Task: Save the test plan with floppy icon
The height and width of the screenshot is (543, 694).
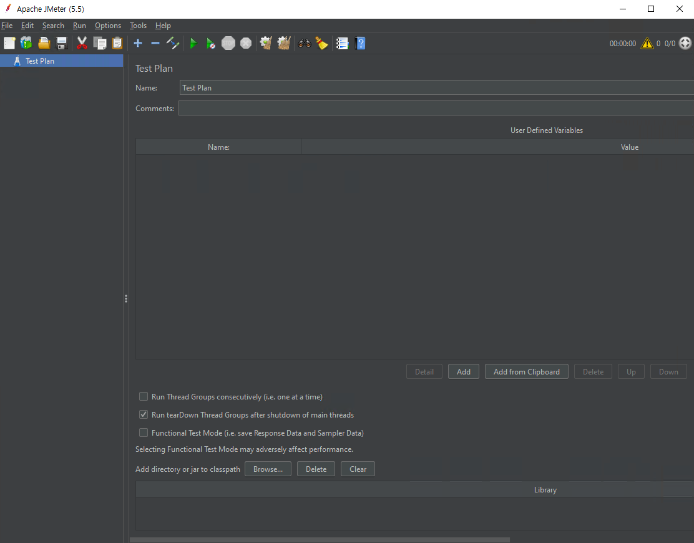Action: (62, 43)
